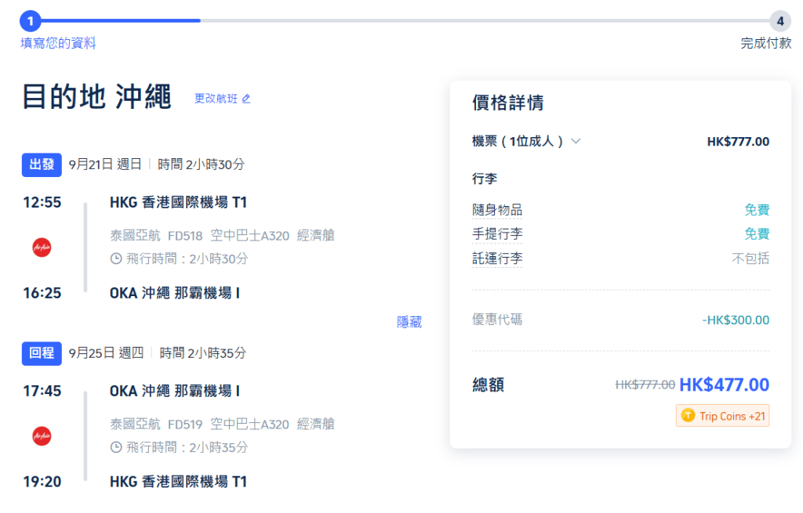Collapse flight details with 隱藏

point(409,322)
